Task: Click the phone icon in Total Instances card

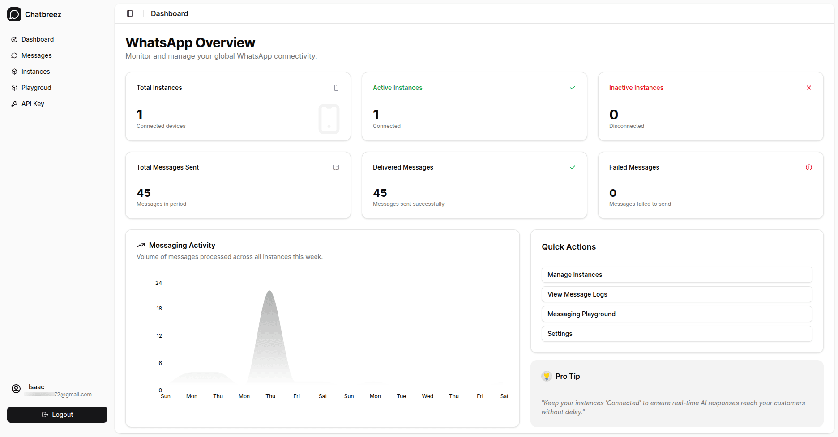Action: [336, 88]
